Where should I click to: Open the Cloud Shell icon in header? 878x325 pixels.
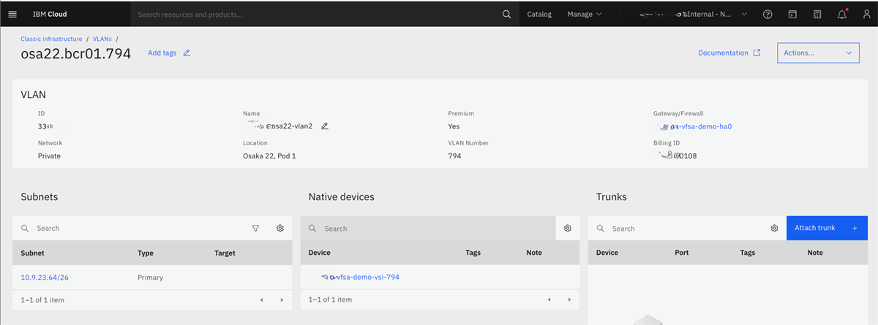[x=792, y=14]
